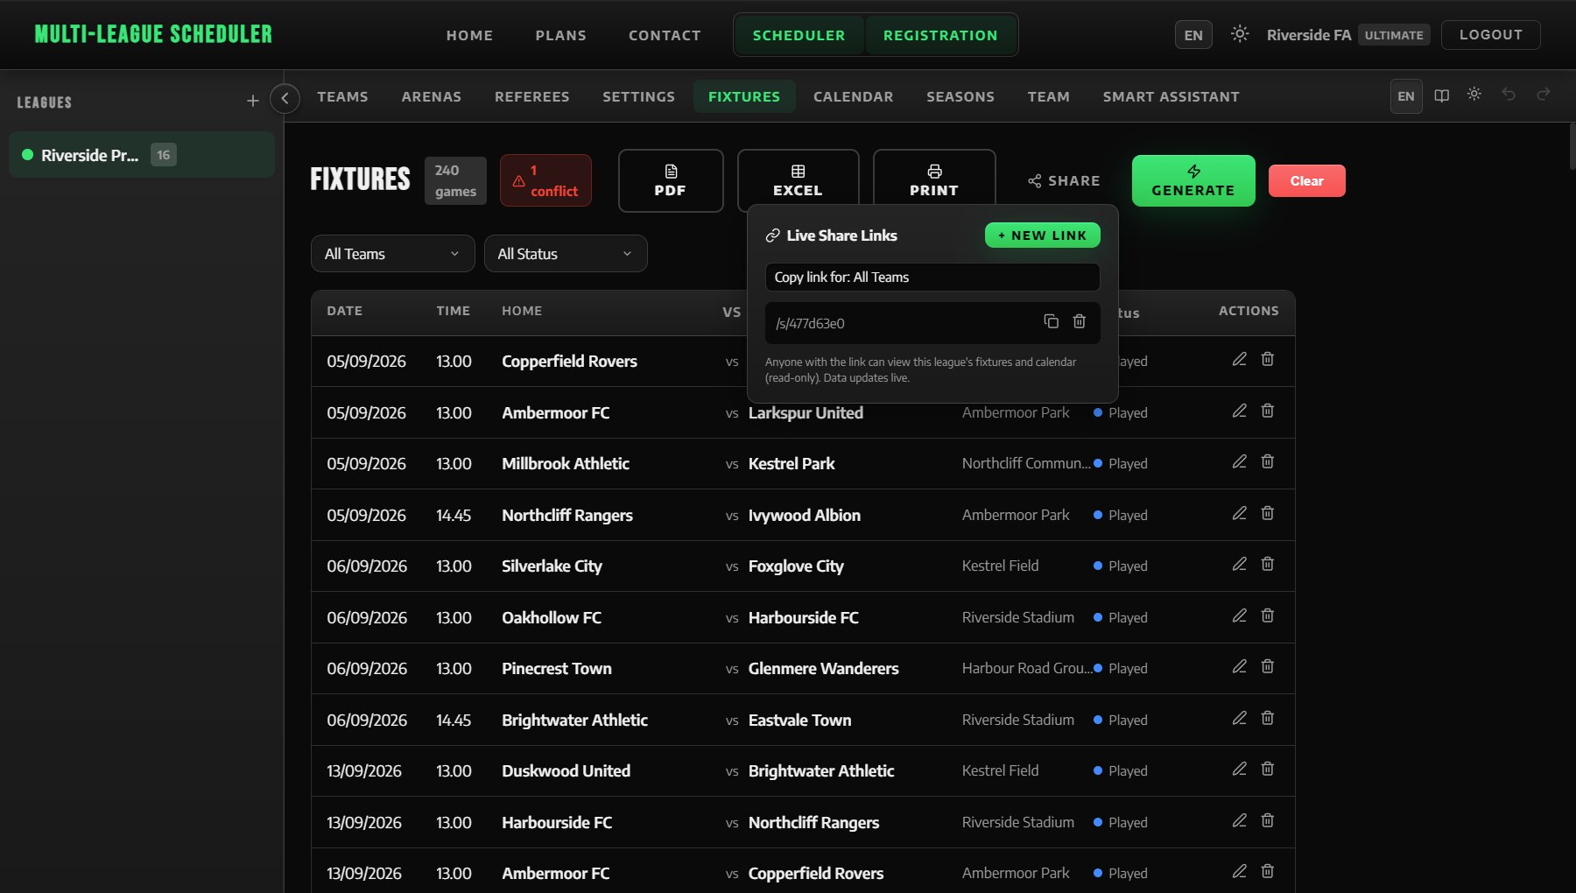Click the page vertical scrollbar
The width and height of the screenshot is (1576, 893).
(1572, 146)
